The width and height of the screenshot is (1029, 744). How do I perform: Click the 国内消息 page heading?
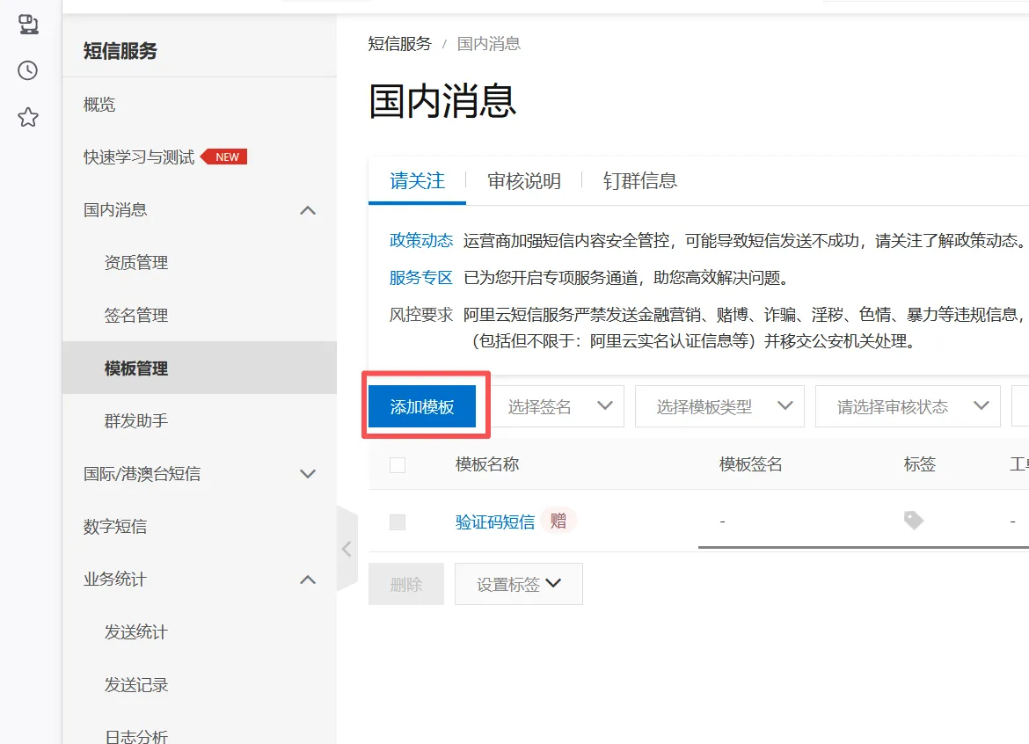[x=442, y=101]
